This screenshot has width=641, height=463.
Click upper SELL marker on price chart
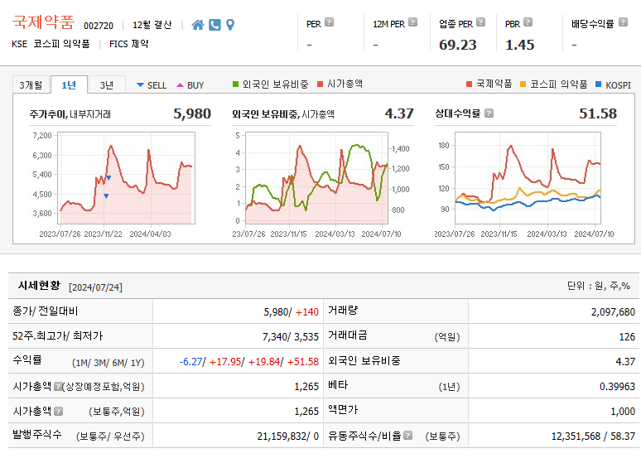click(108, 177)
